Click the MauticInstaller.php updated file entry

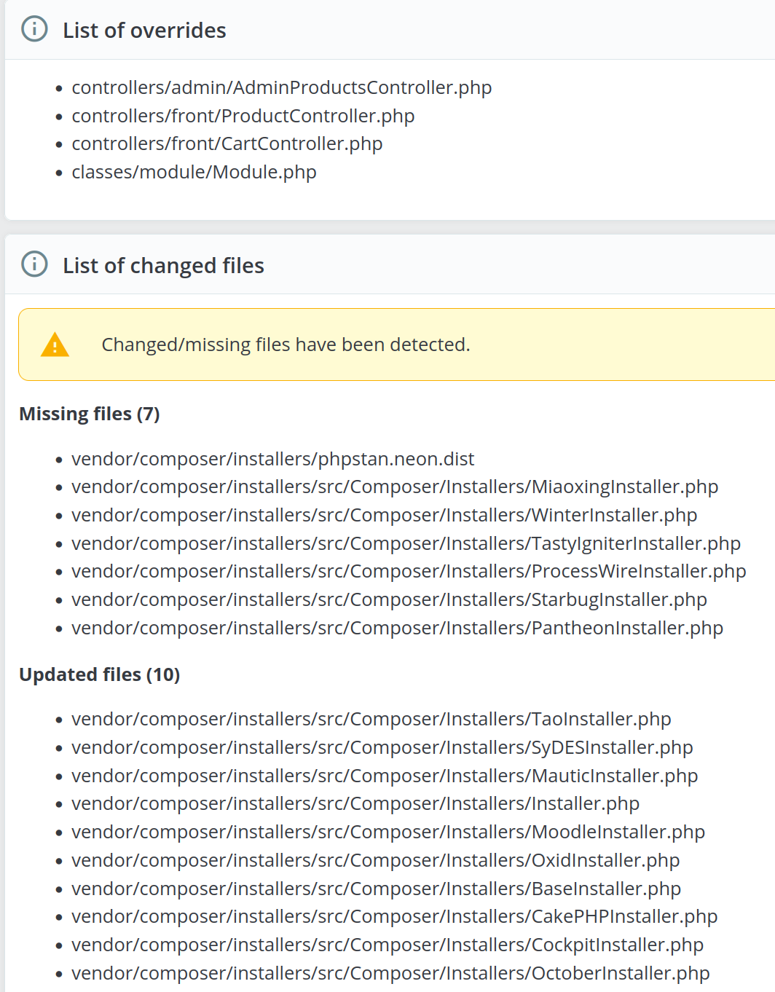pyautogui.click(x=384, y=776)
